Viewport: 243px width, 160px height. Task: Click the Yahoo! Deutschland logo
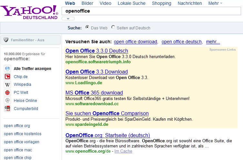[29, 12]
